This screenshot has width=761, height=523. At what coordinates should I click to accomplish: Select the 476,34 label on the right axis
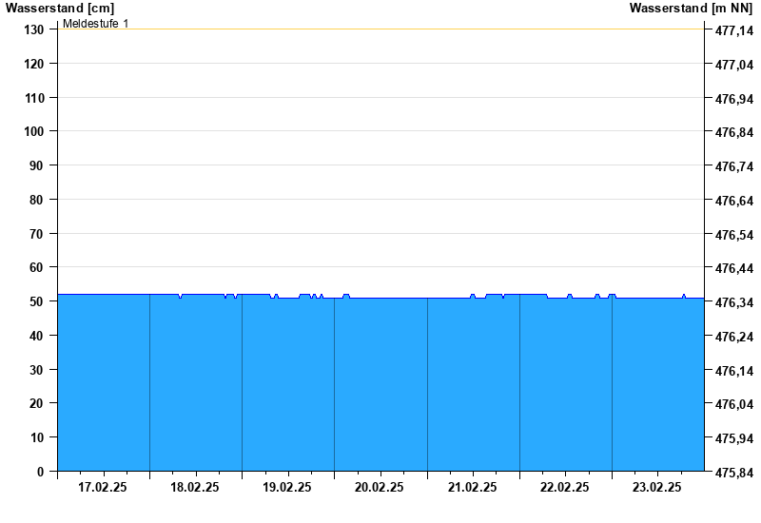click(x=733, y=302)
